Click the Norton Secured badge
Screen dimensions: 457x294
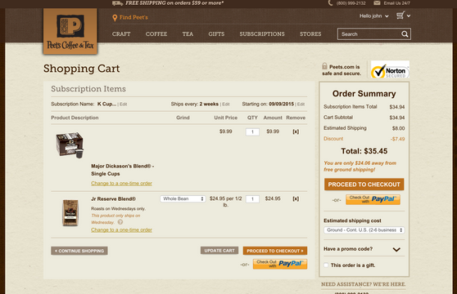(x=390, y=69)
